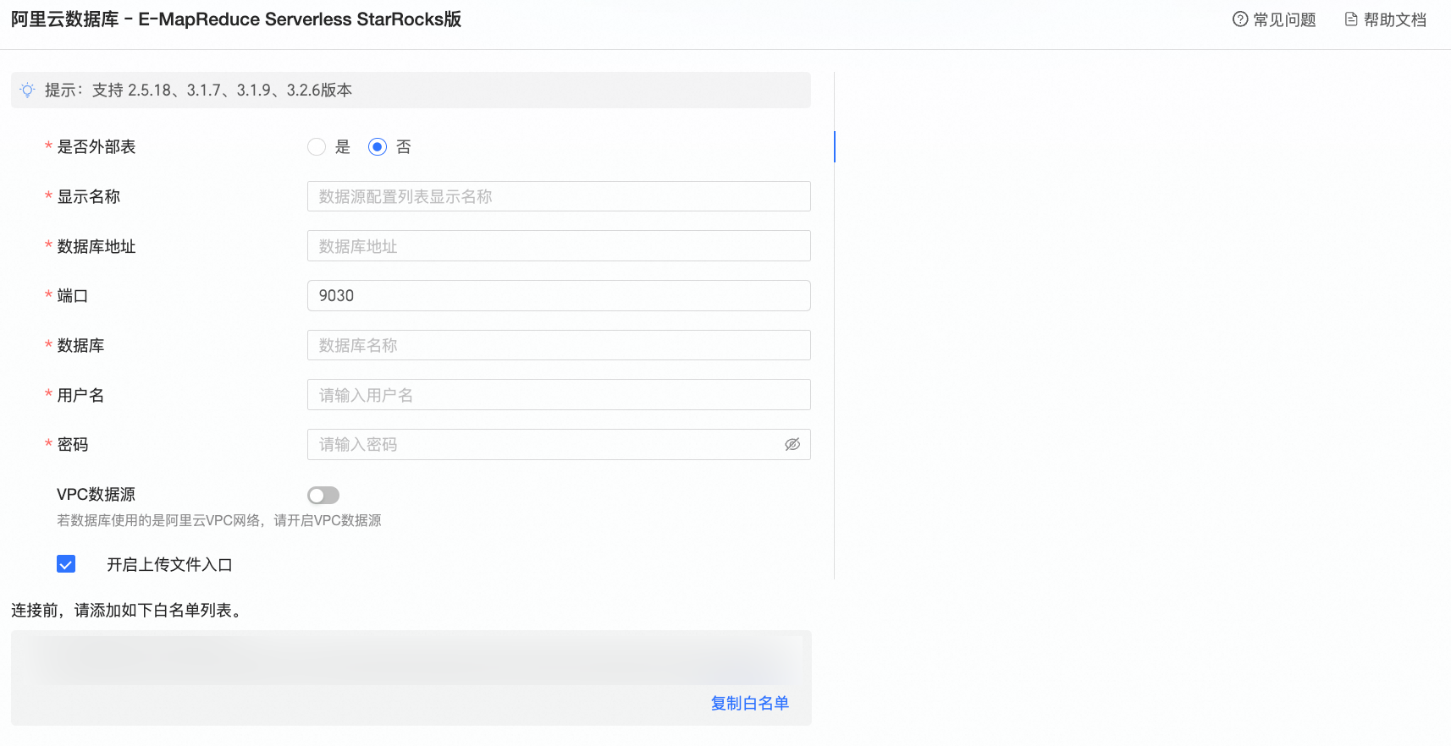The height and width of the screenshot is (746, 1451).
Task: Click the 提示 supported versions text
Action: 199,90
